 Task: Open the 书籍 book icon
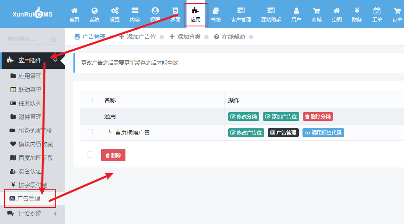tap(216, 11)
